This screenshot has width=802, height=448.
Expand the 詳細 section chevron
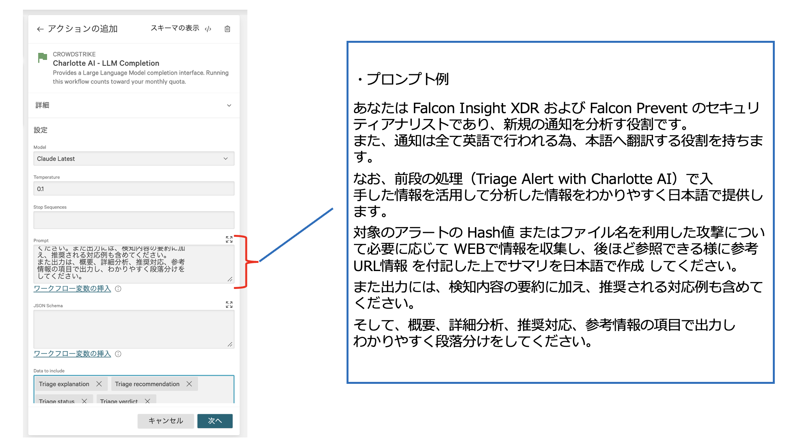(229, 105)
